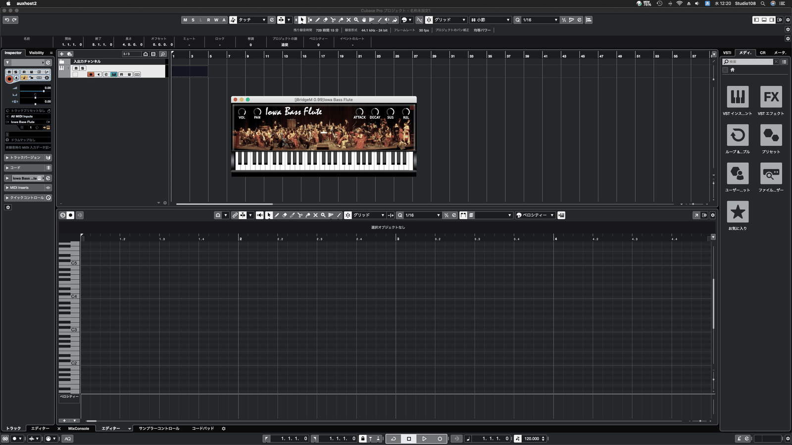The image size is (792, 445).
Task: Select the Glue tool in top toolbar
Action: pos(341,20)
